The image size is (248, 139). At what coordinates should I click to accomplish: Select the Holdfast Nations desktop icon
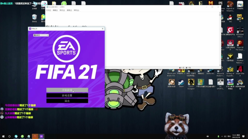(x=240, y=58)
